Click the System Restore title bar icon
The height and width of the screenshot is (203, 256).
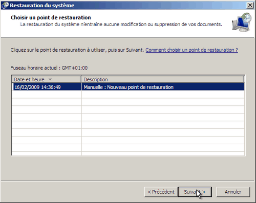(5, 6)
